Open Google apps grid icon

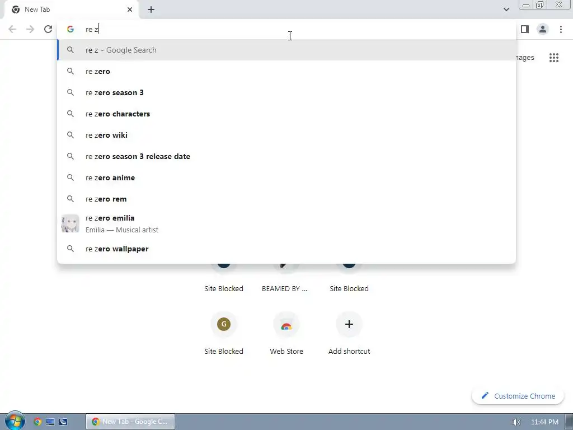554,58
